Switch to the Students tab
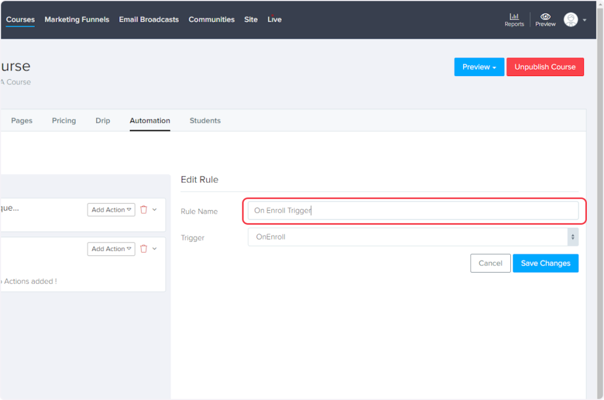 [205, 120]
